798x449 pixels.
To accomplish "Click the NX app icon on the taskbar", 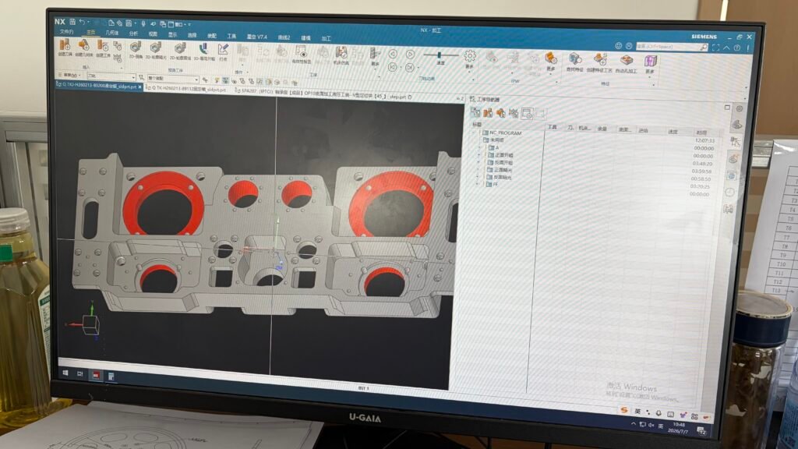I will coord(96,375).
